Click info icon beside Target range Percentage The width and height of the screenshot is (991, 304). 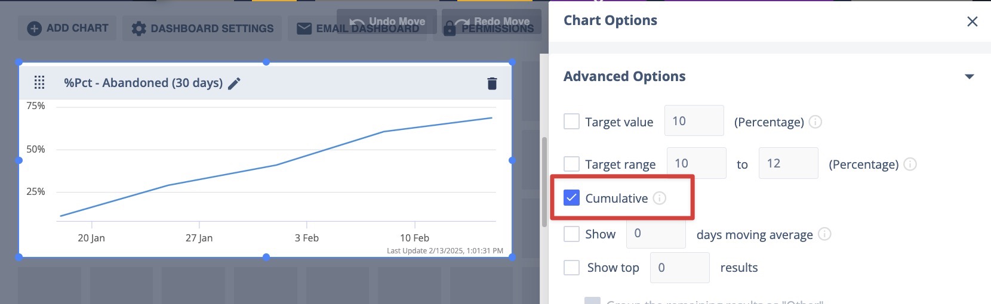coord(910,164)
